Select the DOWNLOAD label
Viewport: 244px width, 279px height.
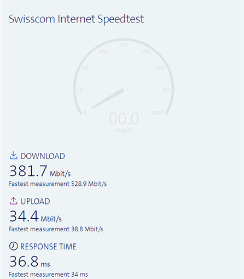43,156
